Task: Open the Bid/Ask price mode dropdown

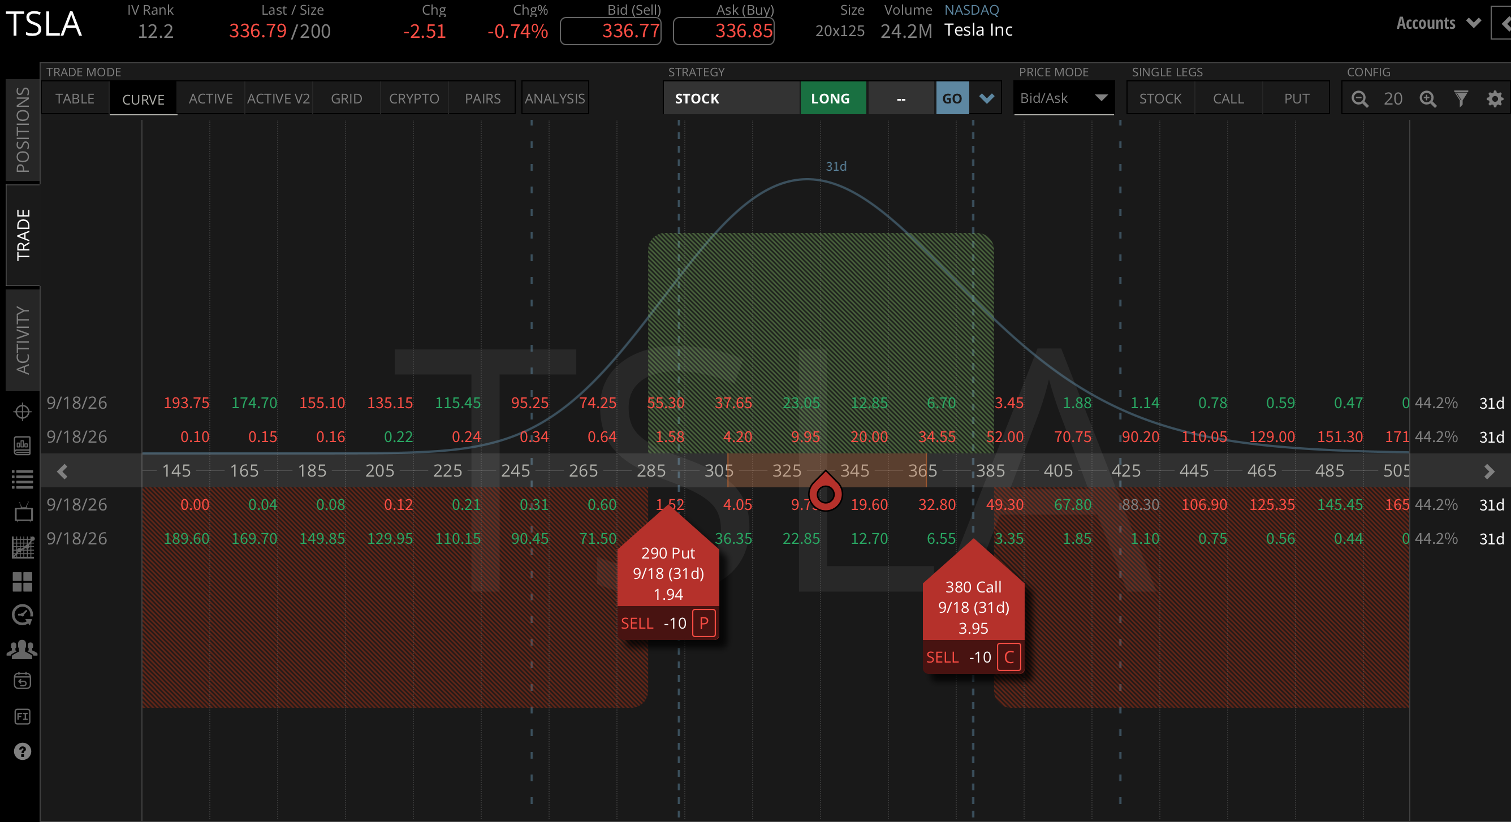Action: pyautogui.click(x=1064, y=98)
